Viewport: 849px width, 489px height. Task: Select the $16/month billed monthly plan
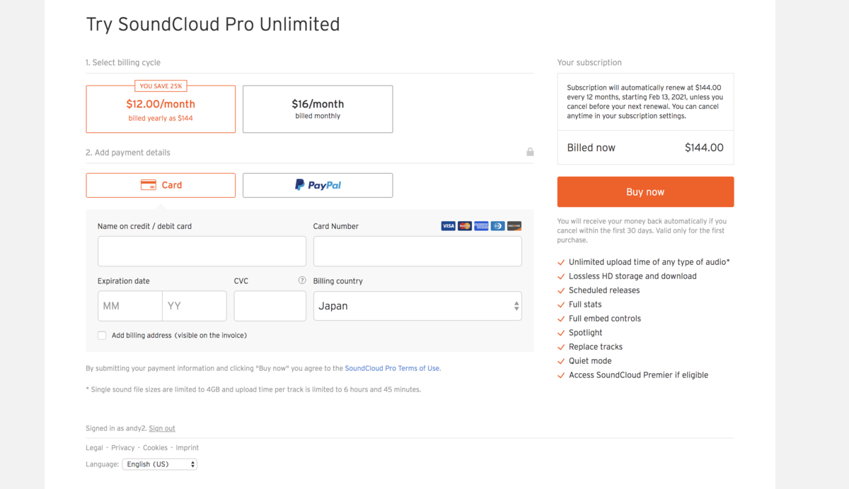click(x=317, y=108)
